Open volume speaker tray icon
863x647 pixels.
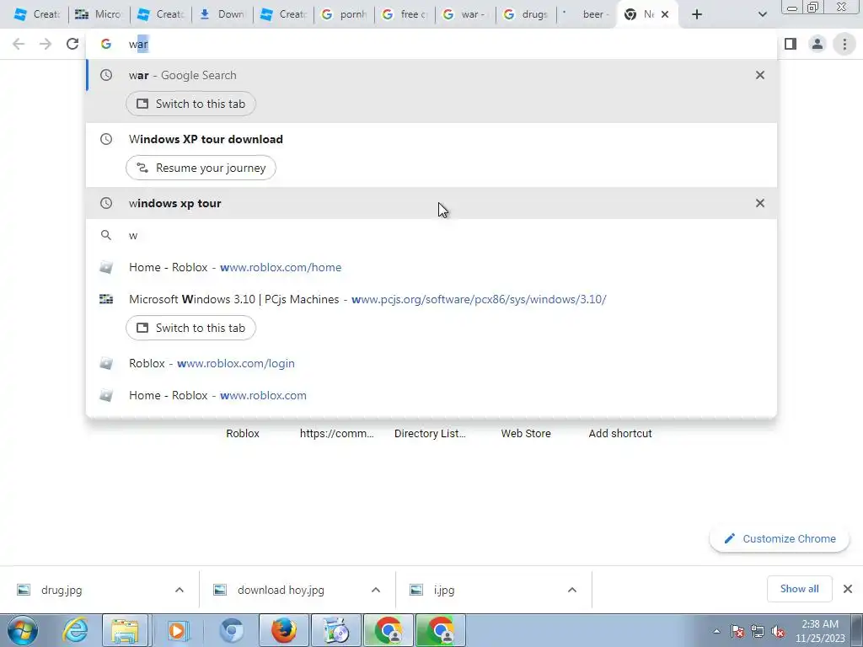(x=778, y=631)
